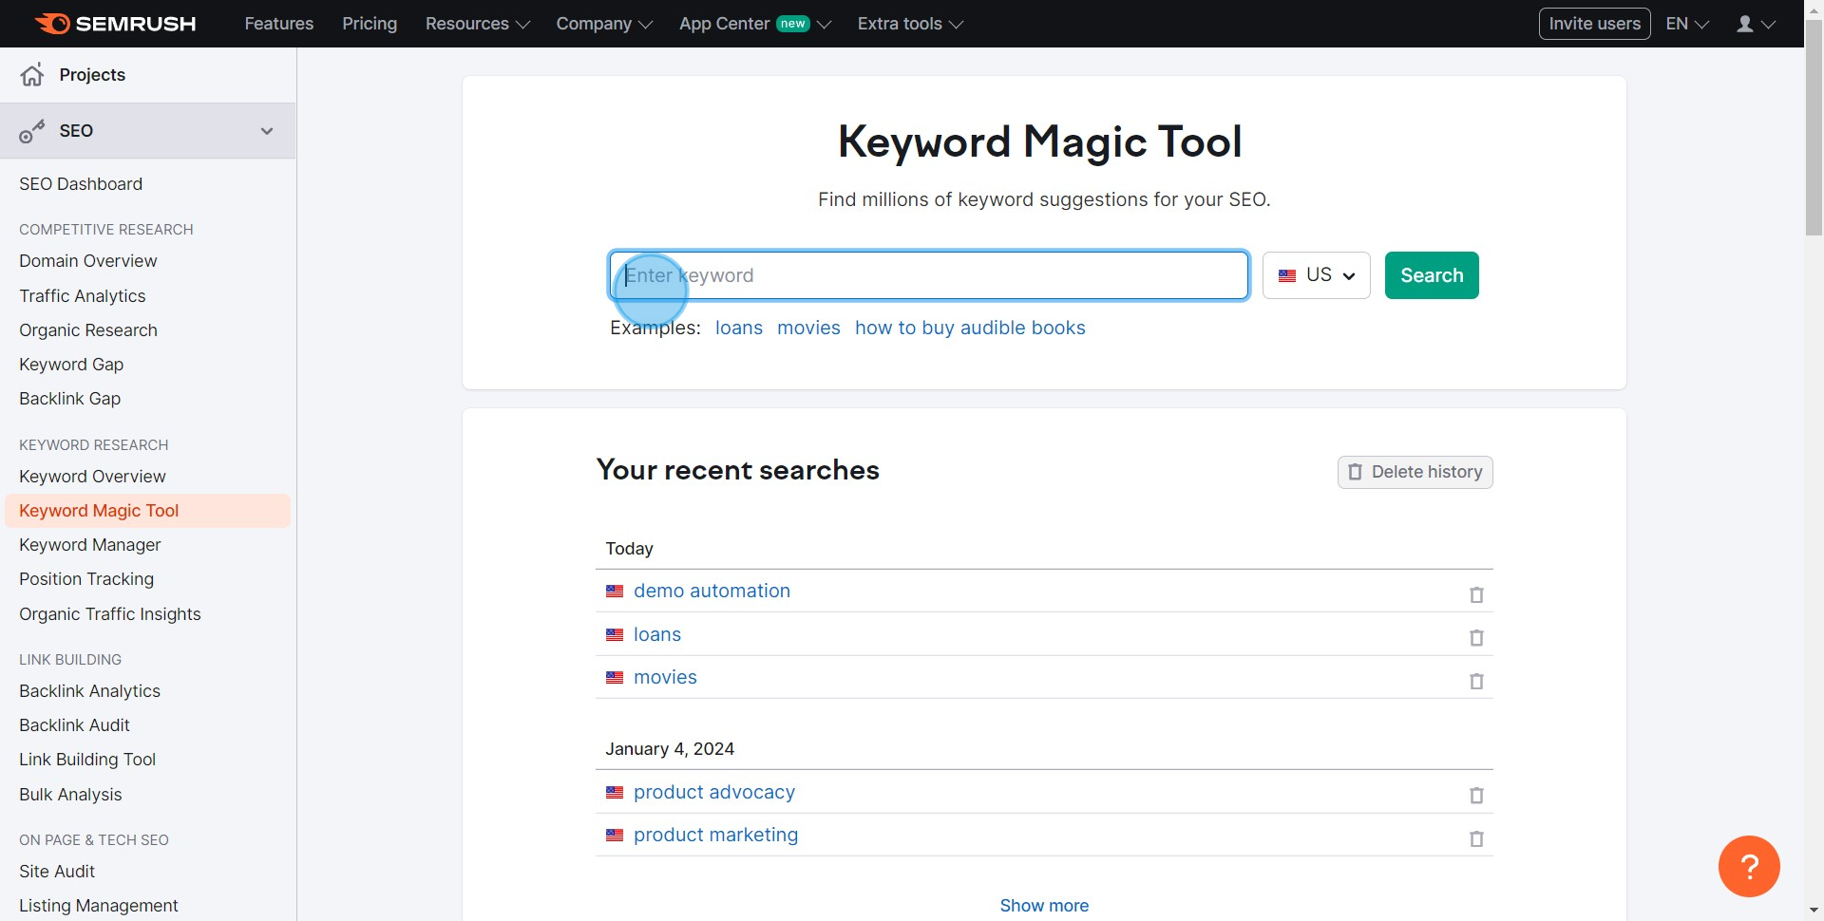Click the page vertical scrollbar thumb
The width and height of the screenshot is (1824, 921).
click(x=1814, y=126)
